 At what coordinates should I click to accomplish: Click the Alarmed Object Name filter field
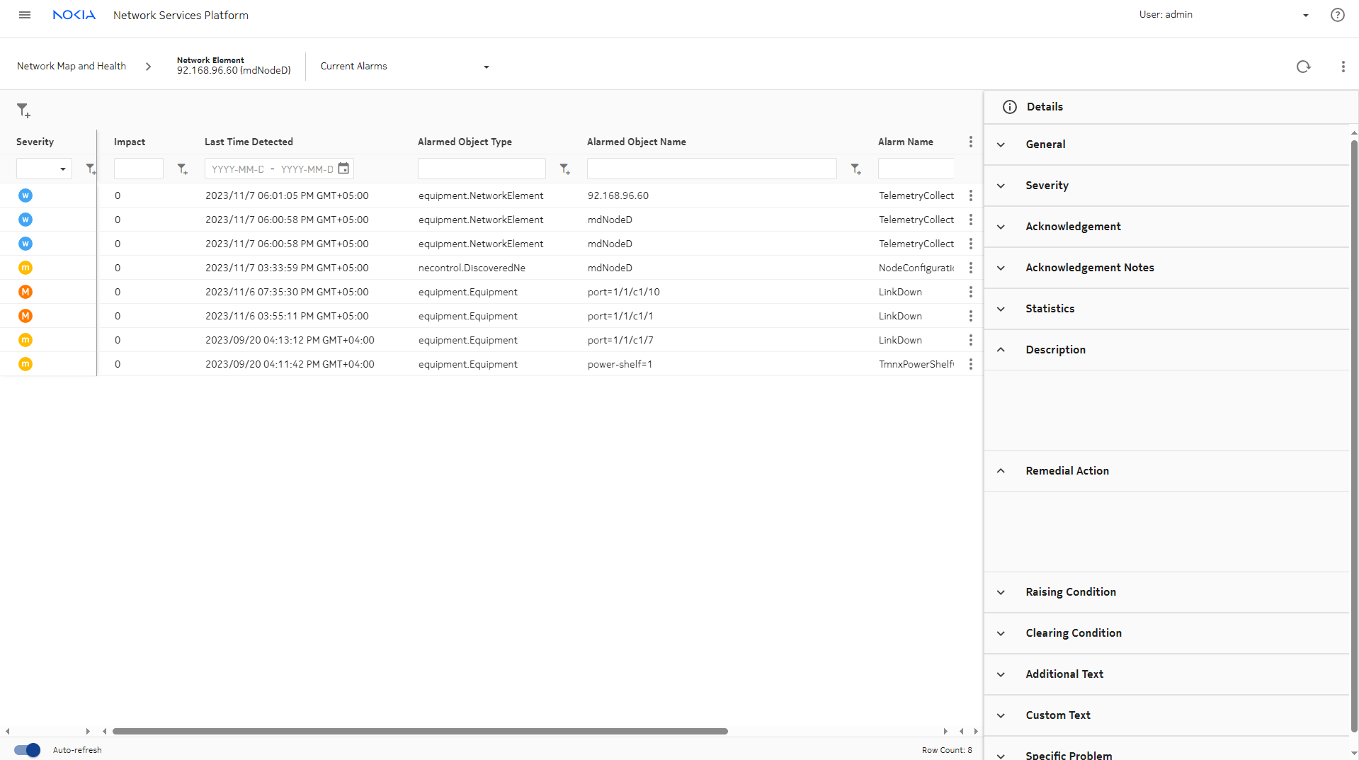click(711, 169)
